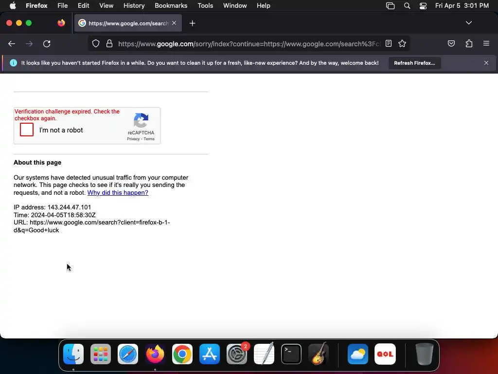The height and width of the screenshot is (374, 498).
Task: Open the weather cloud app in Dock
Action: point(358,354)
